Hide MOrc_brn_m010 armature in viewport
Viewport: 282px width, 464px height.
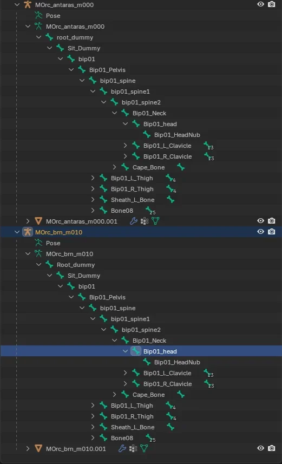click(x=260, y=232)
